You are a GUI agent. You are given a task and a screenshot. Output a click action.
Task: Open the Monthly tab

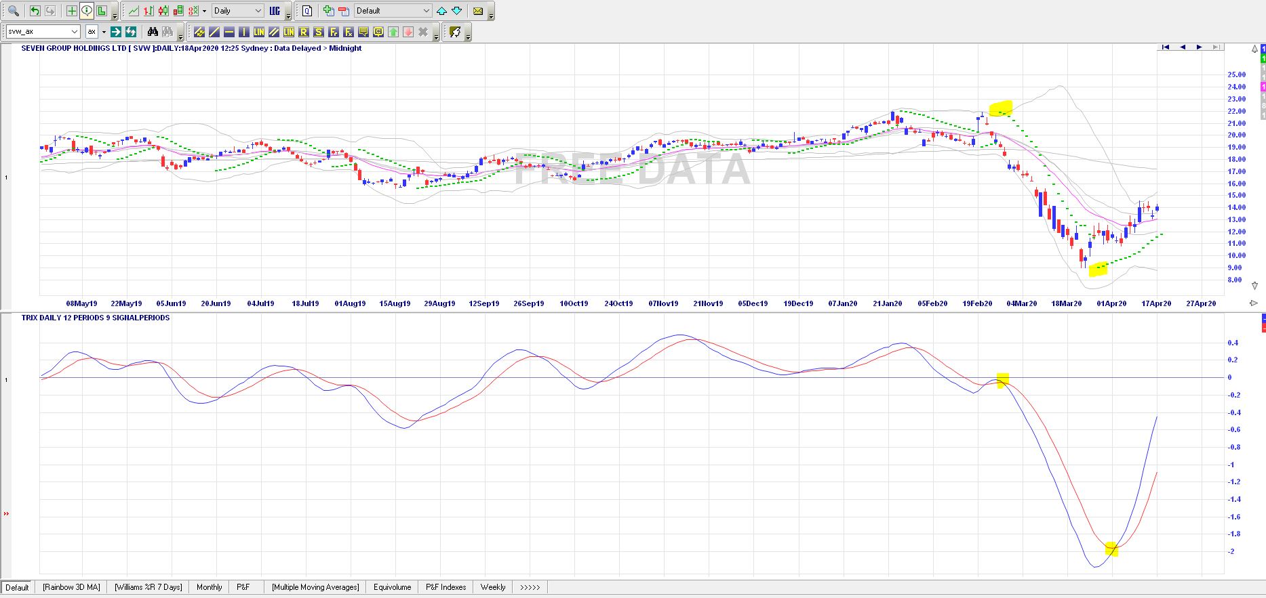tap(210, 587)
